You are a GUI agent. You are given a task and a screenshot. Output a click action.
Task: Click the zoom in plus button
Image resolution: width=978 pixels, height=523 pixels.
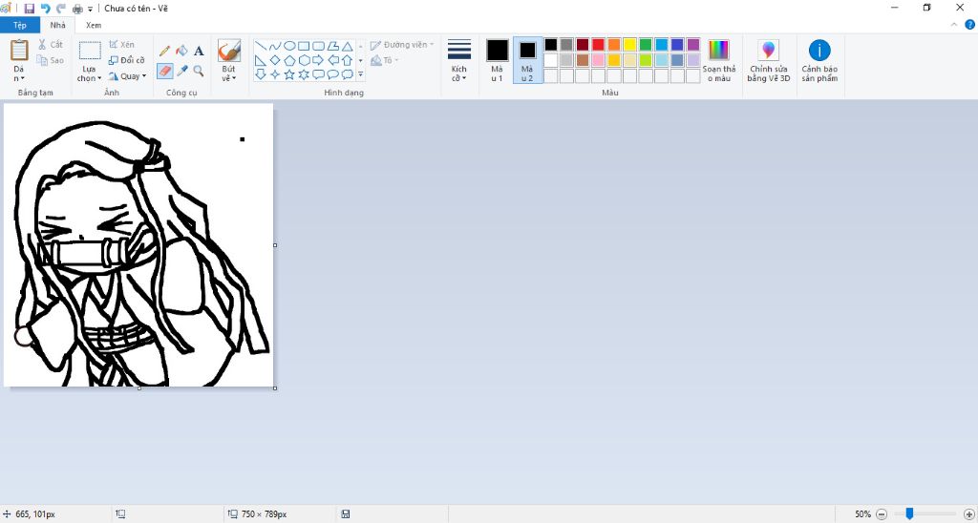pos(968,514)
